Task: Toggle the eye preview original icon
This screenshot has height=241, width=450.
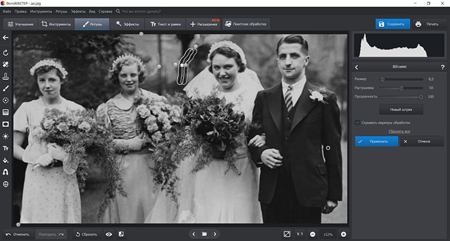Action: pos(109,234)
